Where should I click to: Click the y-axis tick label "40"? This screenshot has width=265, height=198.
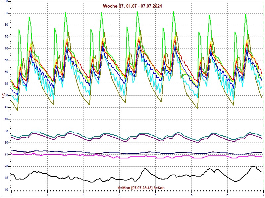pos(6,119)
